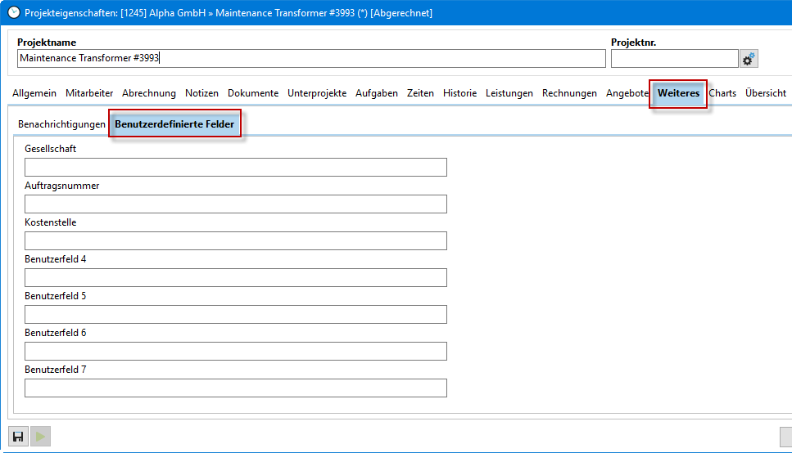Viewport: 792px width, 453px height.
Task: Click the save disk icon
Action: click(18, 437)
